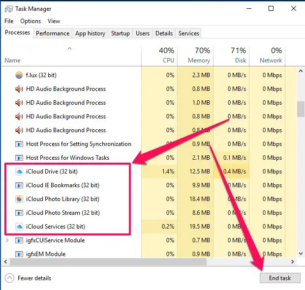This screenshot has height=290, width=305.
Task: Select iCloud Services (32 bit) process
Action: 56,227
